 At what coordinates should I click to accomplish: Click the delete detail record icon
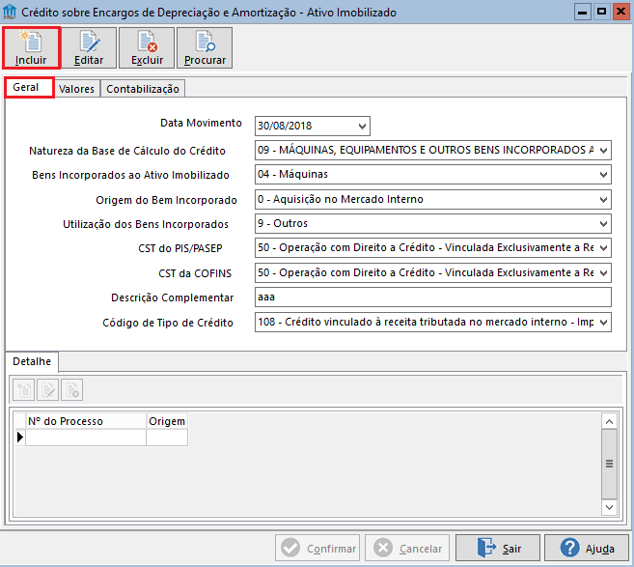click(72, 389)
